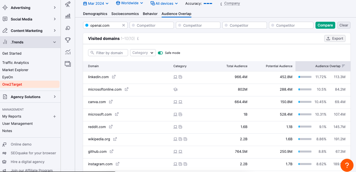
Task: Open the All devices dropdown
Action: click(164, 3)
